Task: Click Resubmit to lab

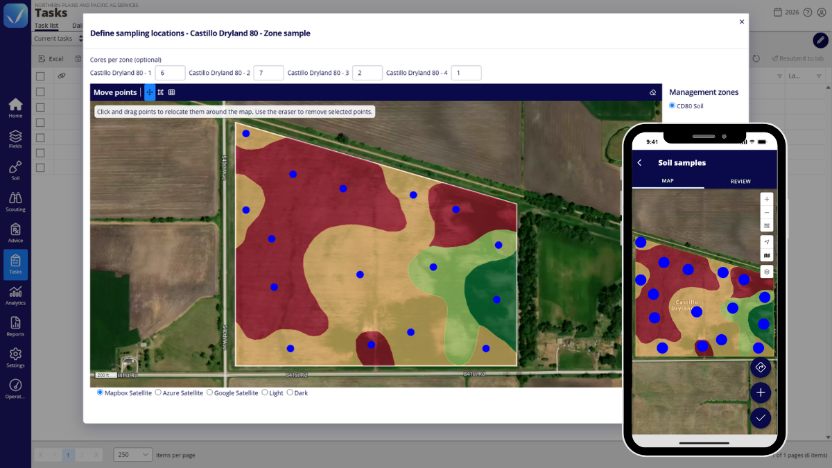Action: (x=797, y=59)
